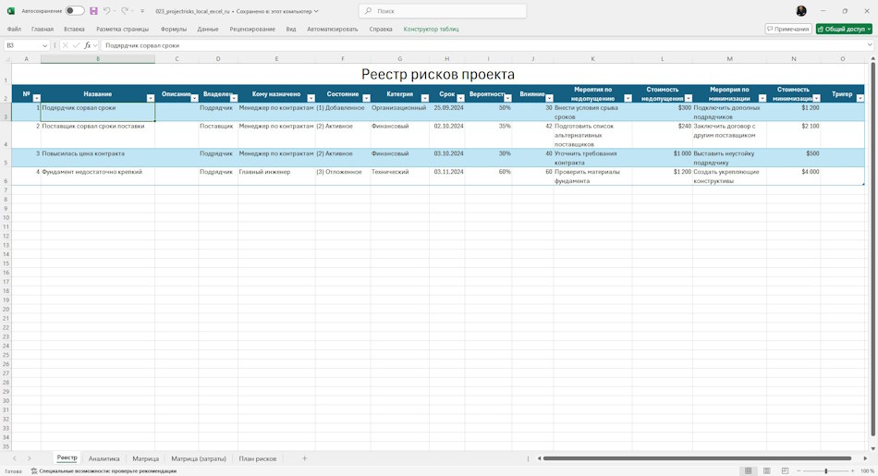Switch to the План рисков sheet tab

(x=258, y=458)
